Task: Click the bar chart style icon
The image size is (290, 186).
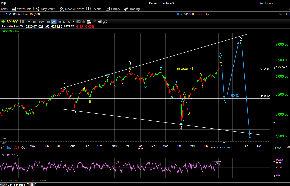Action: [x=83, y=22]
